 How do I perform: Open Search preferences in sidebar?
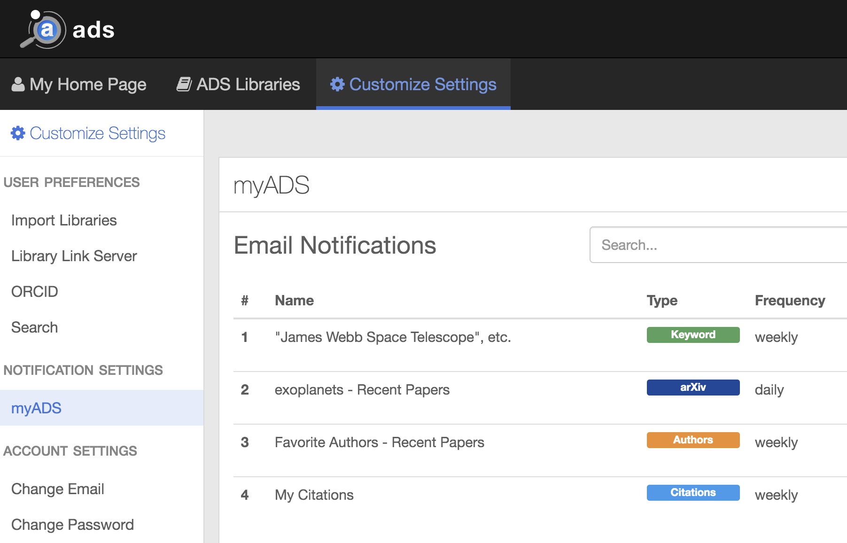[35, 327]
